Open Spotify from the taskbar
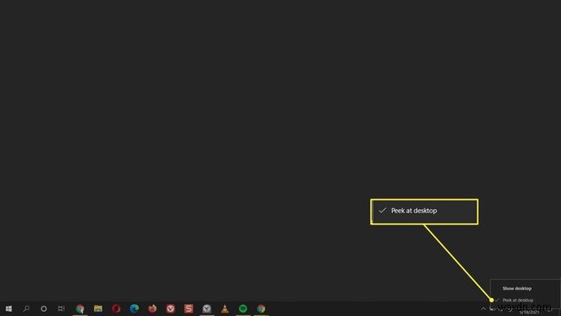The image size is (561, 316). tap(243, 308)
